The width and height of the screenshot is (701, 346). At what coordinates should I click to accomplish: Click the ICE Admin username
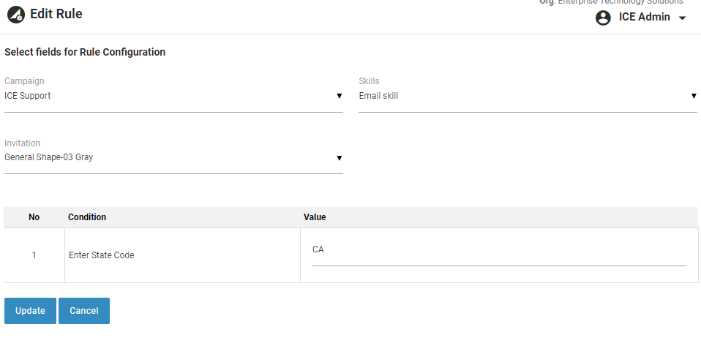pos(644,17)
